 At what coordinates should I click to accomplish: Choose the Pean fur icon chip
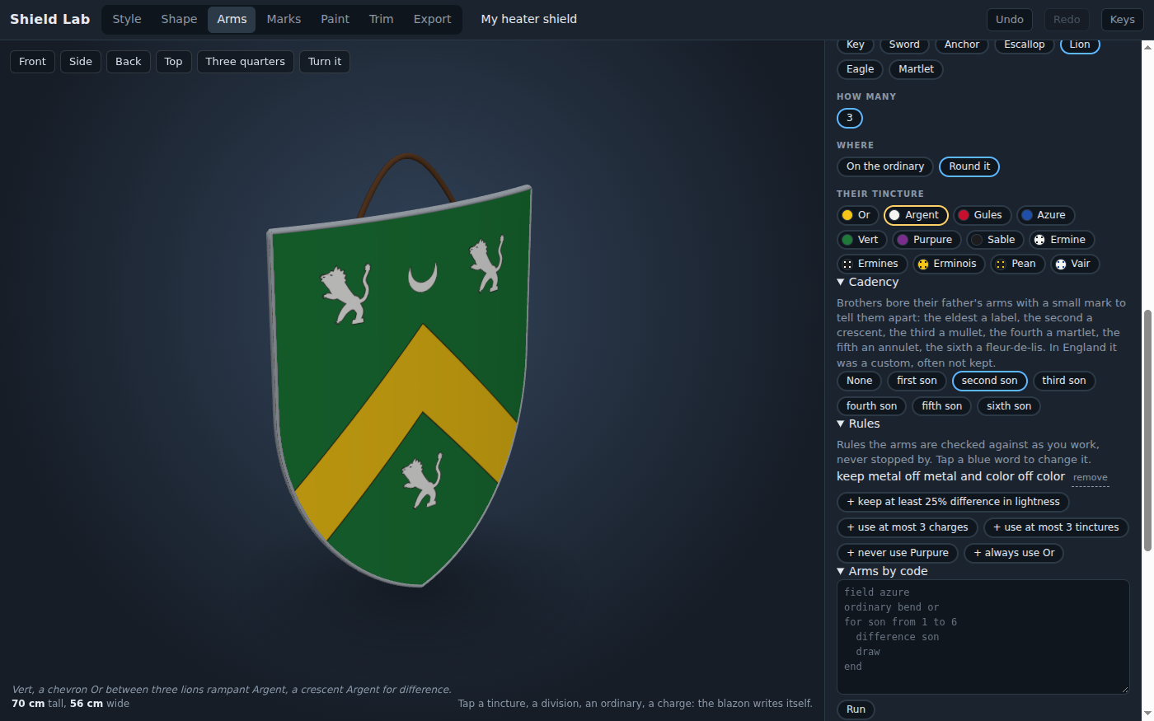(1017, 264)
